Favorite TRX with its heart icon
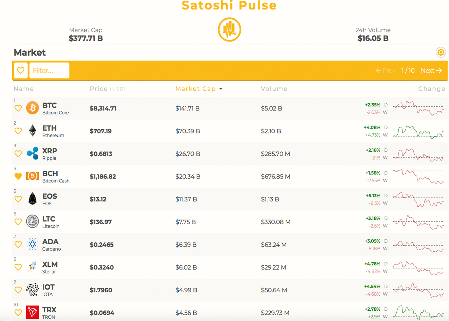Screen dimensions: 449x321 [18, 313]
